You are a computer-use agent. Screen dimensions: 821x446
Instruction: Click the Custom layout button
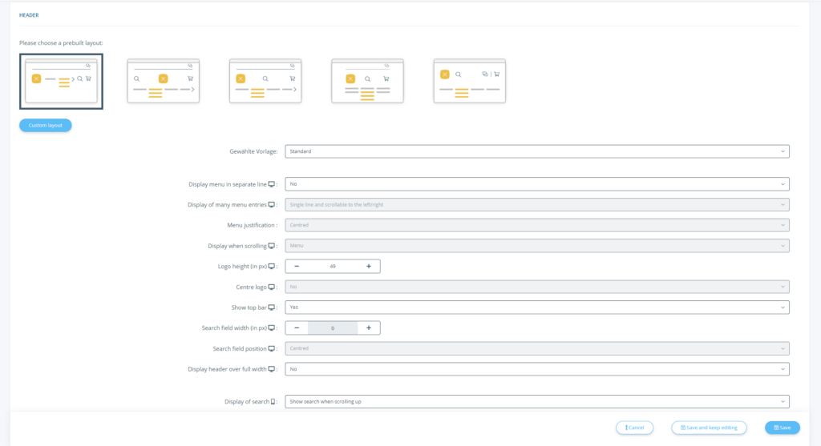[x=46, y=125]
